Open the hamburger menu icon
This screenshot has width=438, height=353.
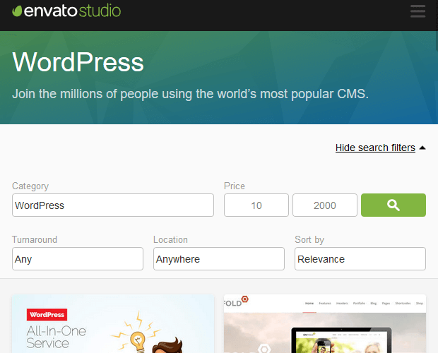418,11
